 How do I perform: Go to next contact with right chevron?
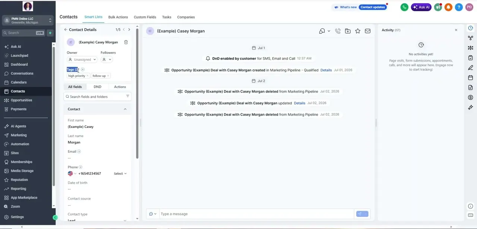[129, 30]
